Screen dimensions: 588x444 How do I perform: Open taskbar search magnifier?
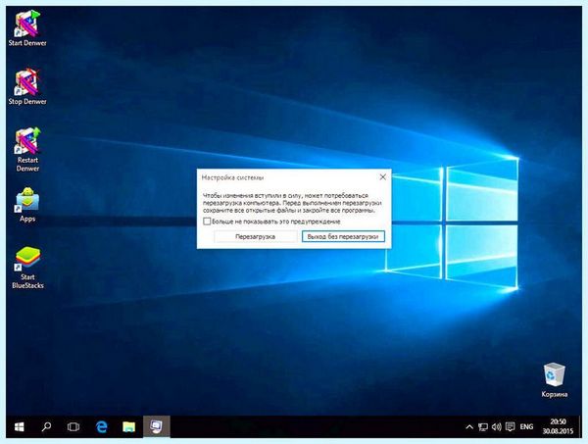point(46,426)
